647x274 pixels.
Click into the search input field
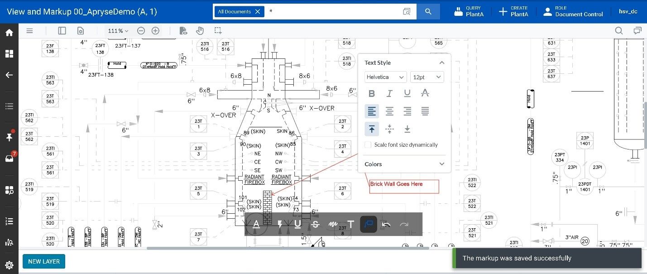click(333, 12)
